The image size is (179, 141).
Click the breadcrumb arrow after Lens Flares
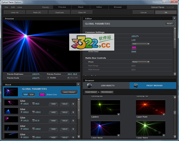coord(99,92)
